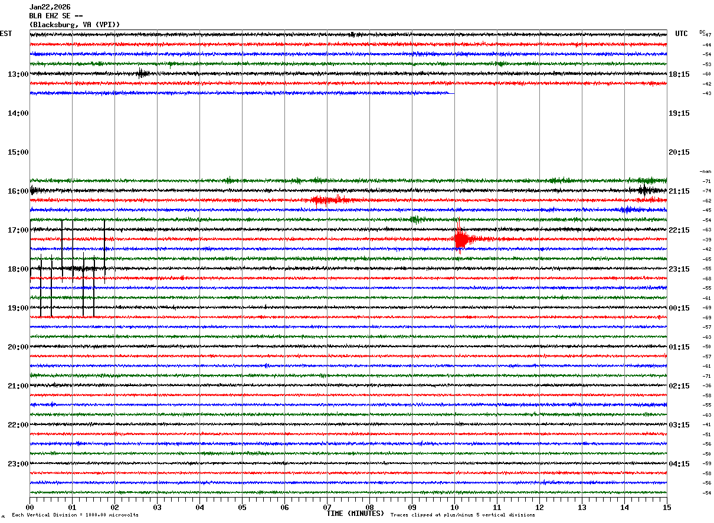Click the TIME (MINUTES) axis title
Screen dimensions: 714x523
[x=355, y=514]
